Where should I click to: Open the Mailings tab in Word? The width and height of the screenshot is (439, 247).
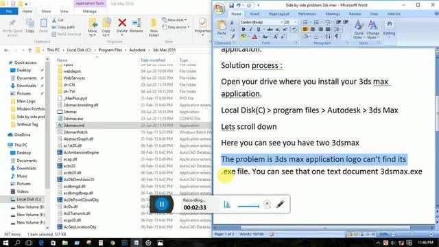[x=333, y=14]
